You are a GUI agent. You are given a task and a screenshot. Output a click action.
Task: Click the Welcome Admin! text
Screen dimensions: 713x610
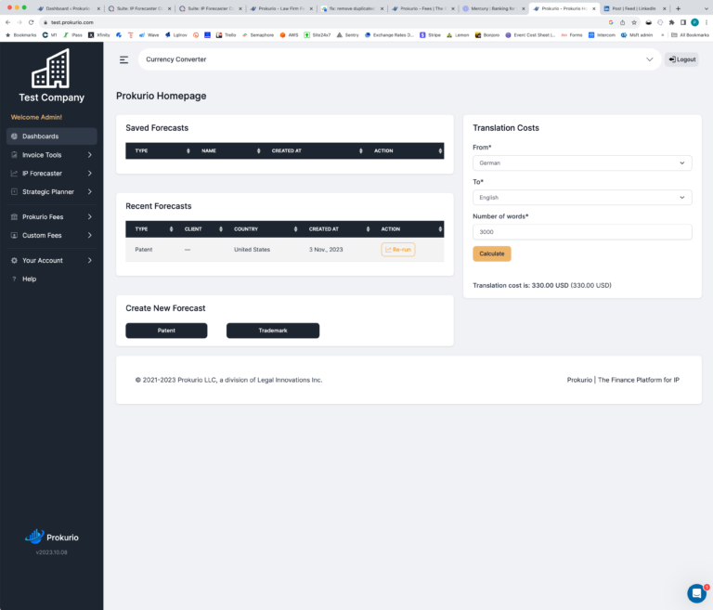pyautogui.click(x=36, y=117)
